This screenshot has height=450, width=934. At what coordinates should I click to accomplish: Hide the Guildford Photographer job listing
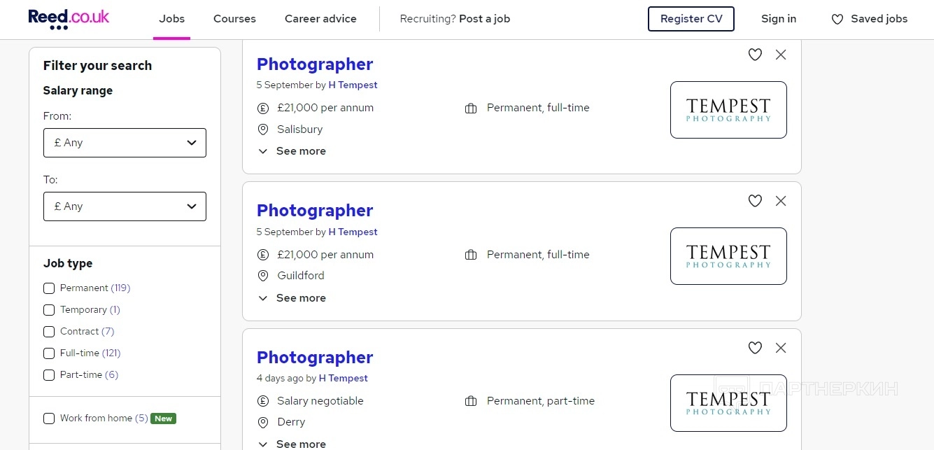[x=781, y=201]
